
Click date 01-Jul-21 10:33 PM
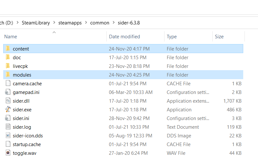coord(129,127)
